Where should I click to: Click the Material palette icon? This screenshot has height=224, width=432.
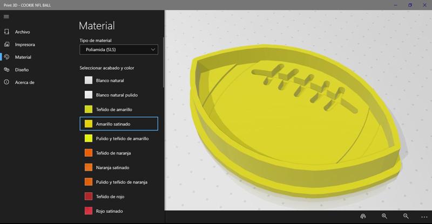[6, 57]
